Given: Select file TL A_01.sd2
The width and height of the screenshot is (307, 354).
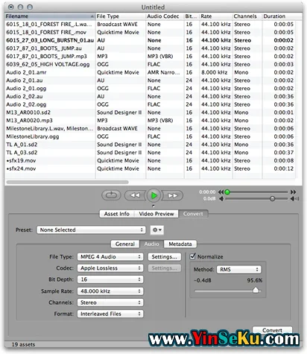Looking at the screenshot, I should click(x=22, y=145).
